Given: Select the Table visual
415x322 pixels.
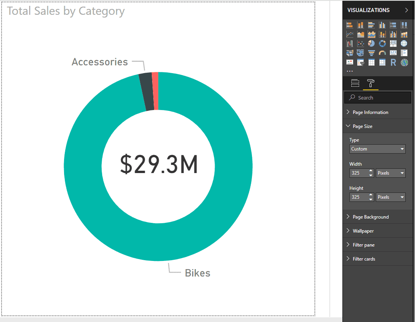Looking at the screenshot, I should tap(372, 63).
